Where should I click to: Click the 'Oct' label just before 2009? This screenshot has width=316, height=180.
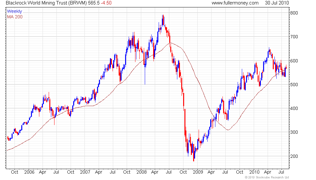pos(183,172)
